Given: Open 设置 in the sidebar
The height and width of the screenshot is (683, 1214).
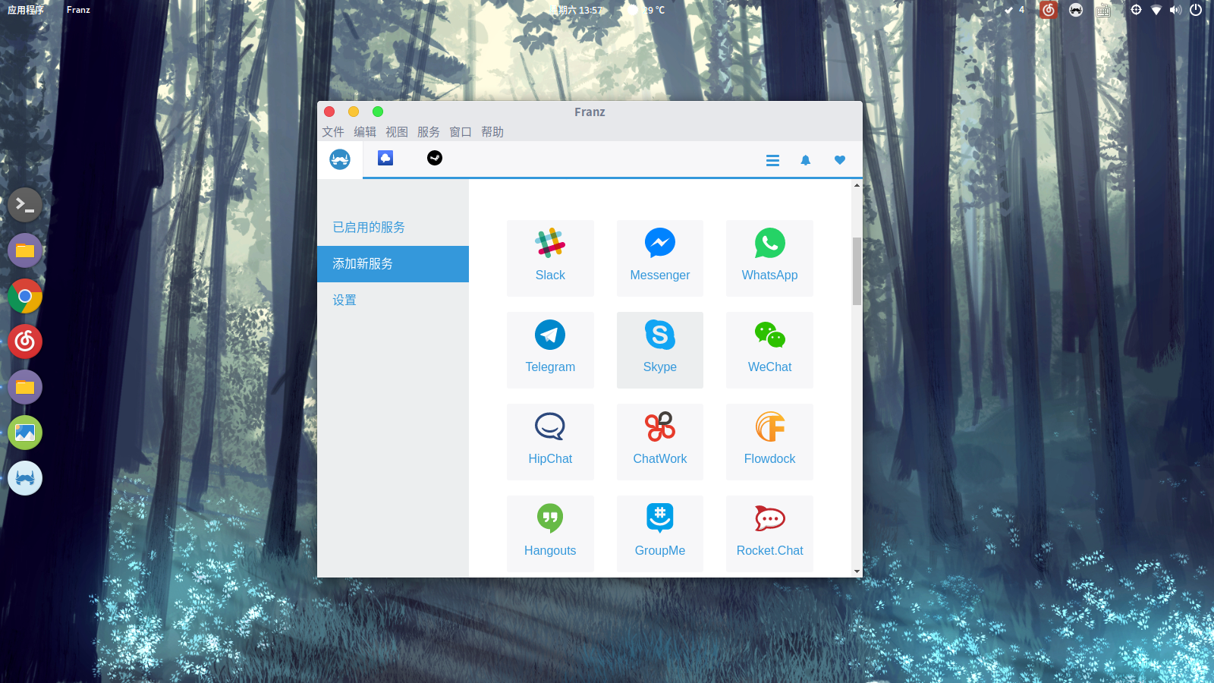Looking at the screenshot, I should [x=344, y=301].
